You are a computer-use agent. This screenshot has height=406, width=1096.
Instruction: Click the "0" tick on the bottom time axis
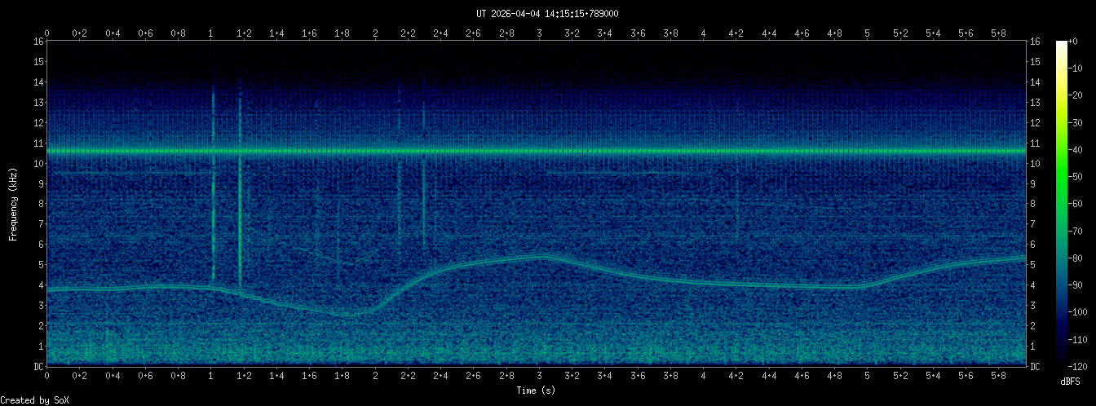[x=47, y=376]
